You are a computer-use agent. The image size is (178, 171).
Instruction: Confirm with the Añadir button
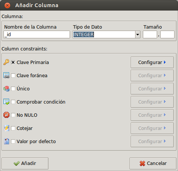pos(25,163)
